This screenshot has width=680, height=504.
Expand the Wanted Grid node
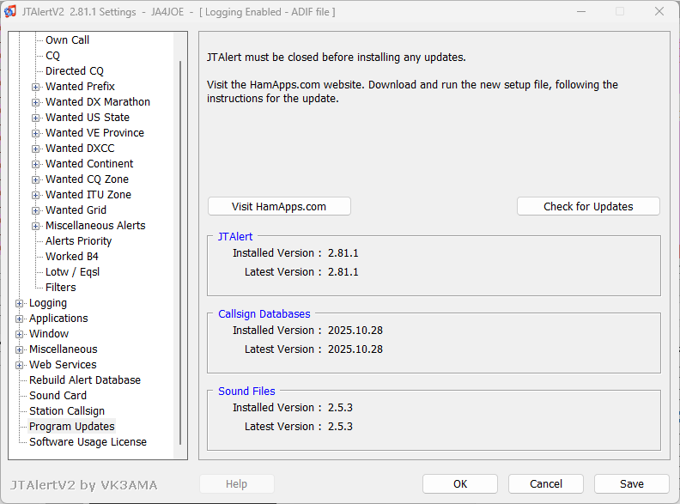[x=35, y=211]
